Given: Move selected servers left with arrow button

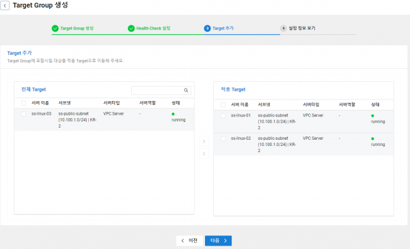Looking at the screenshot, I should 204,153.
